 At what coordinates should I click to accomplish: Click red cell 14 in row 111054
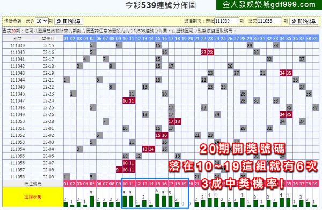click(x=151, y=149)
